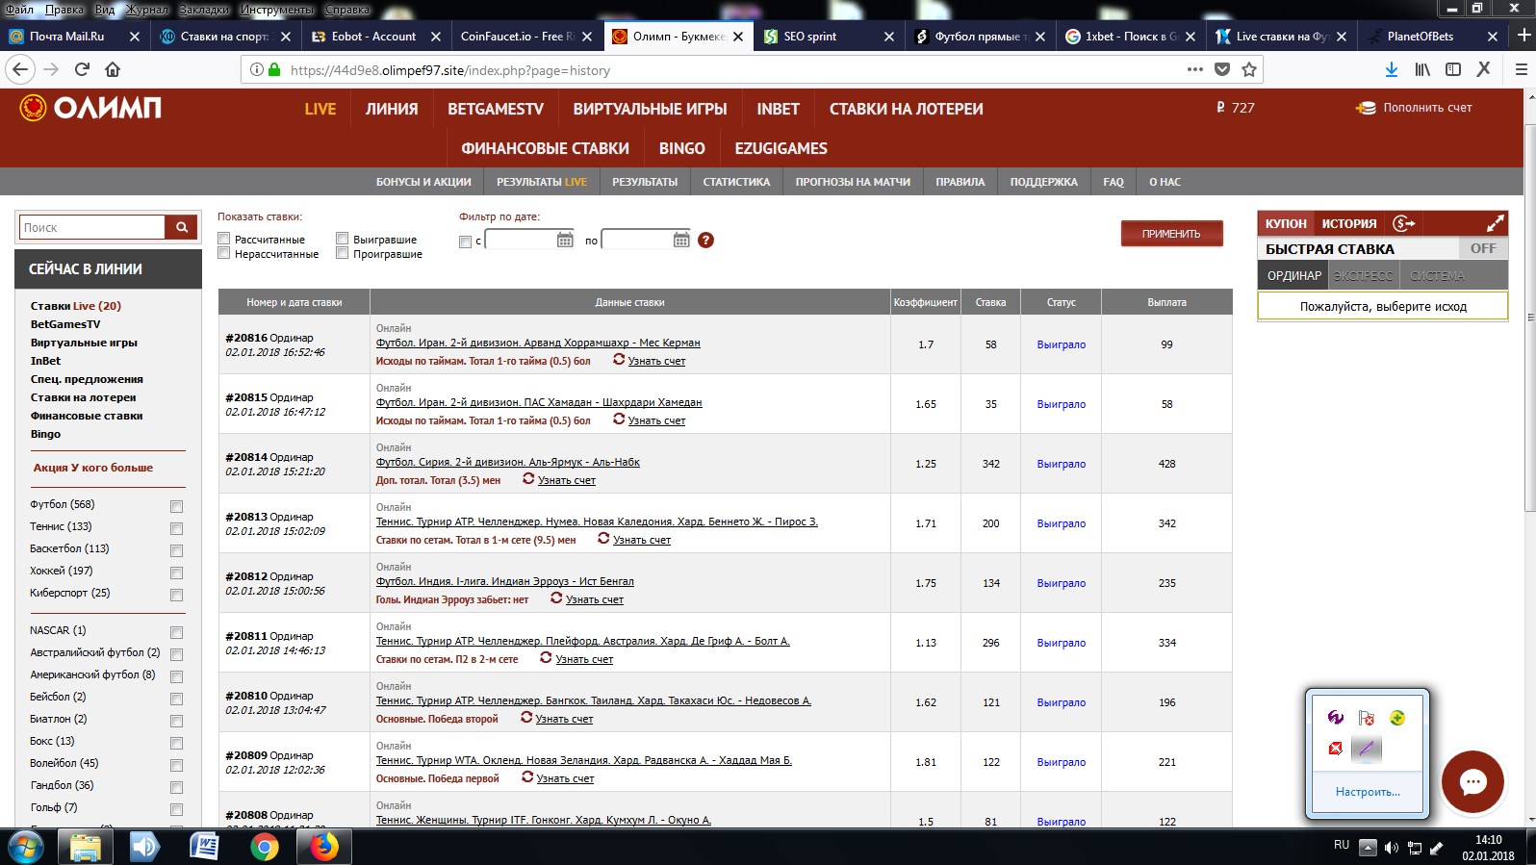Image resolution: width=1536 pixels, height=865 pixels.
Task: Click Настроить in the tray popup
Action: tap(1367, 792)
